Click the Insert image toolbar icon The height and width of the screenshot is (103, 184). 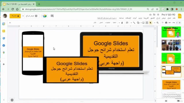[143, 23]
